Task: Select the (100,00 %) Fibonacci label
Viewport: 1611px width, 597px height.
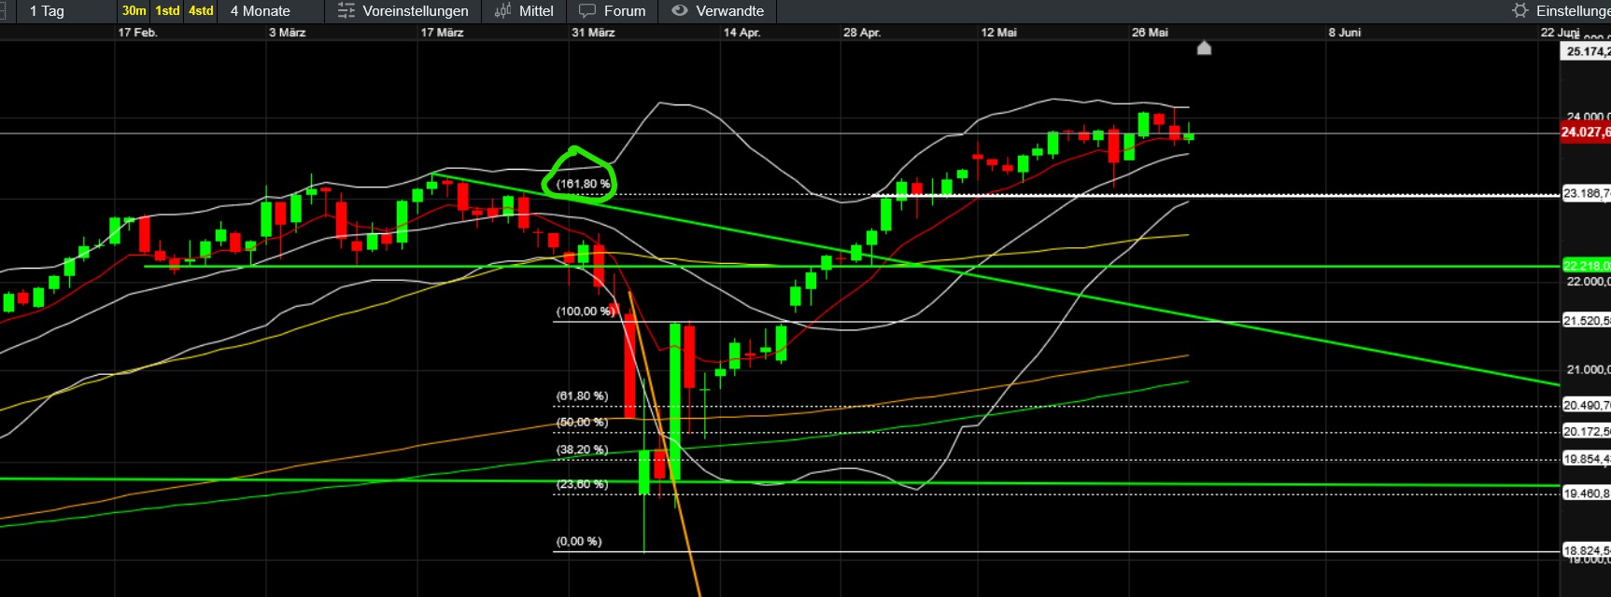Action: pos(585,312)
